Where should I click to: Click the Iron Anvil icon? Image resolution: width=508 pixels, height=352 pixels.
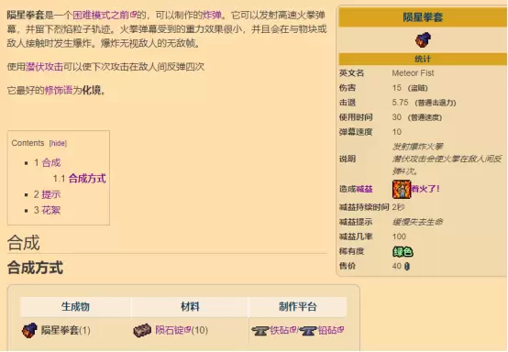260,331
